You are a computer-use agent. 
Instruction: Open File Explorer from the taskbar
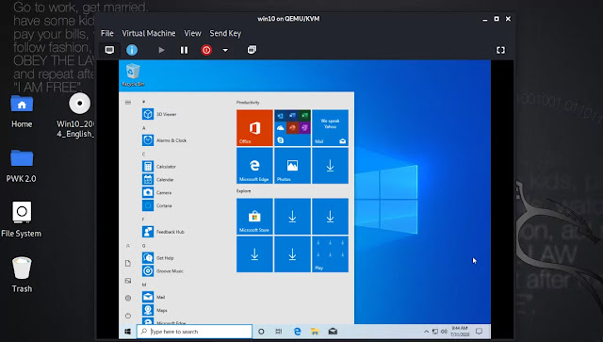(x=315, y=332)
